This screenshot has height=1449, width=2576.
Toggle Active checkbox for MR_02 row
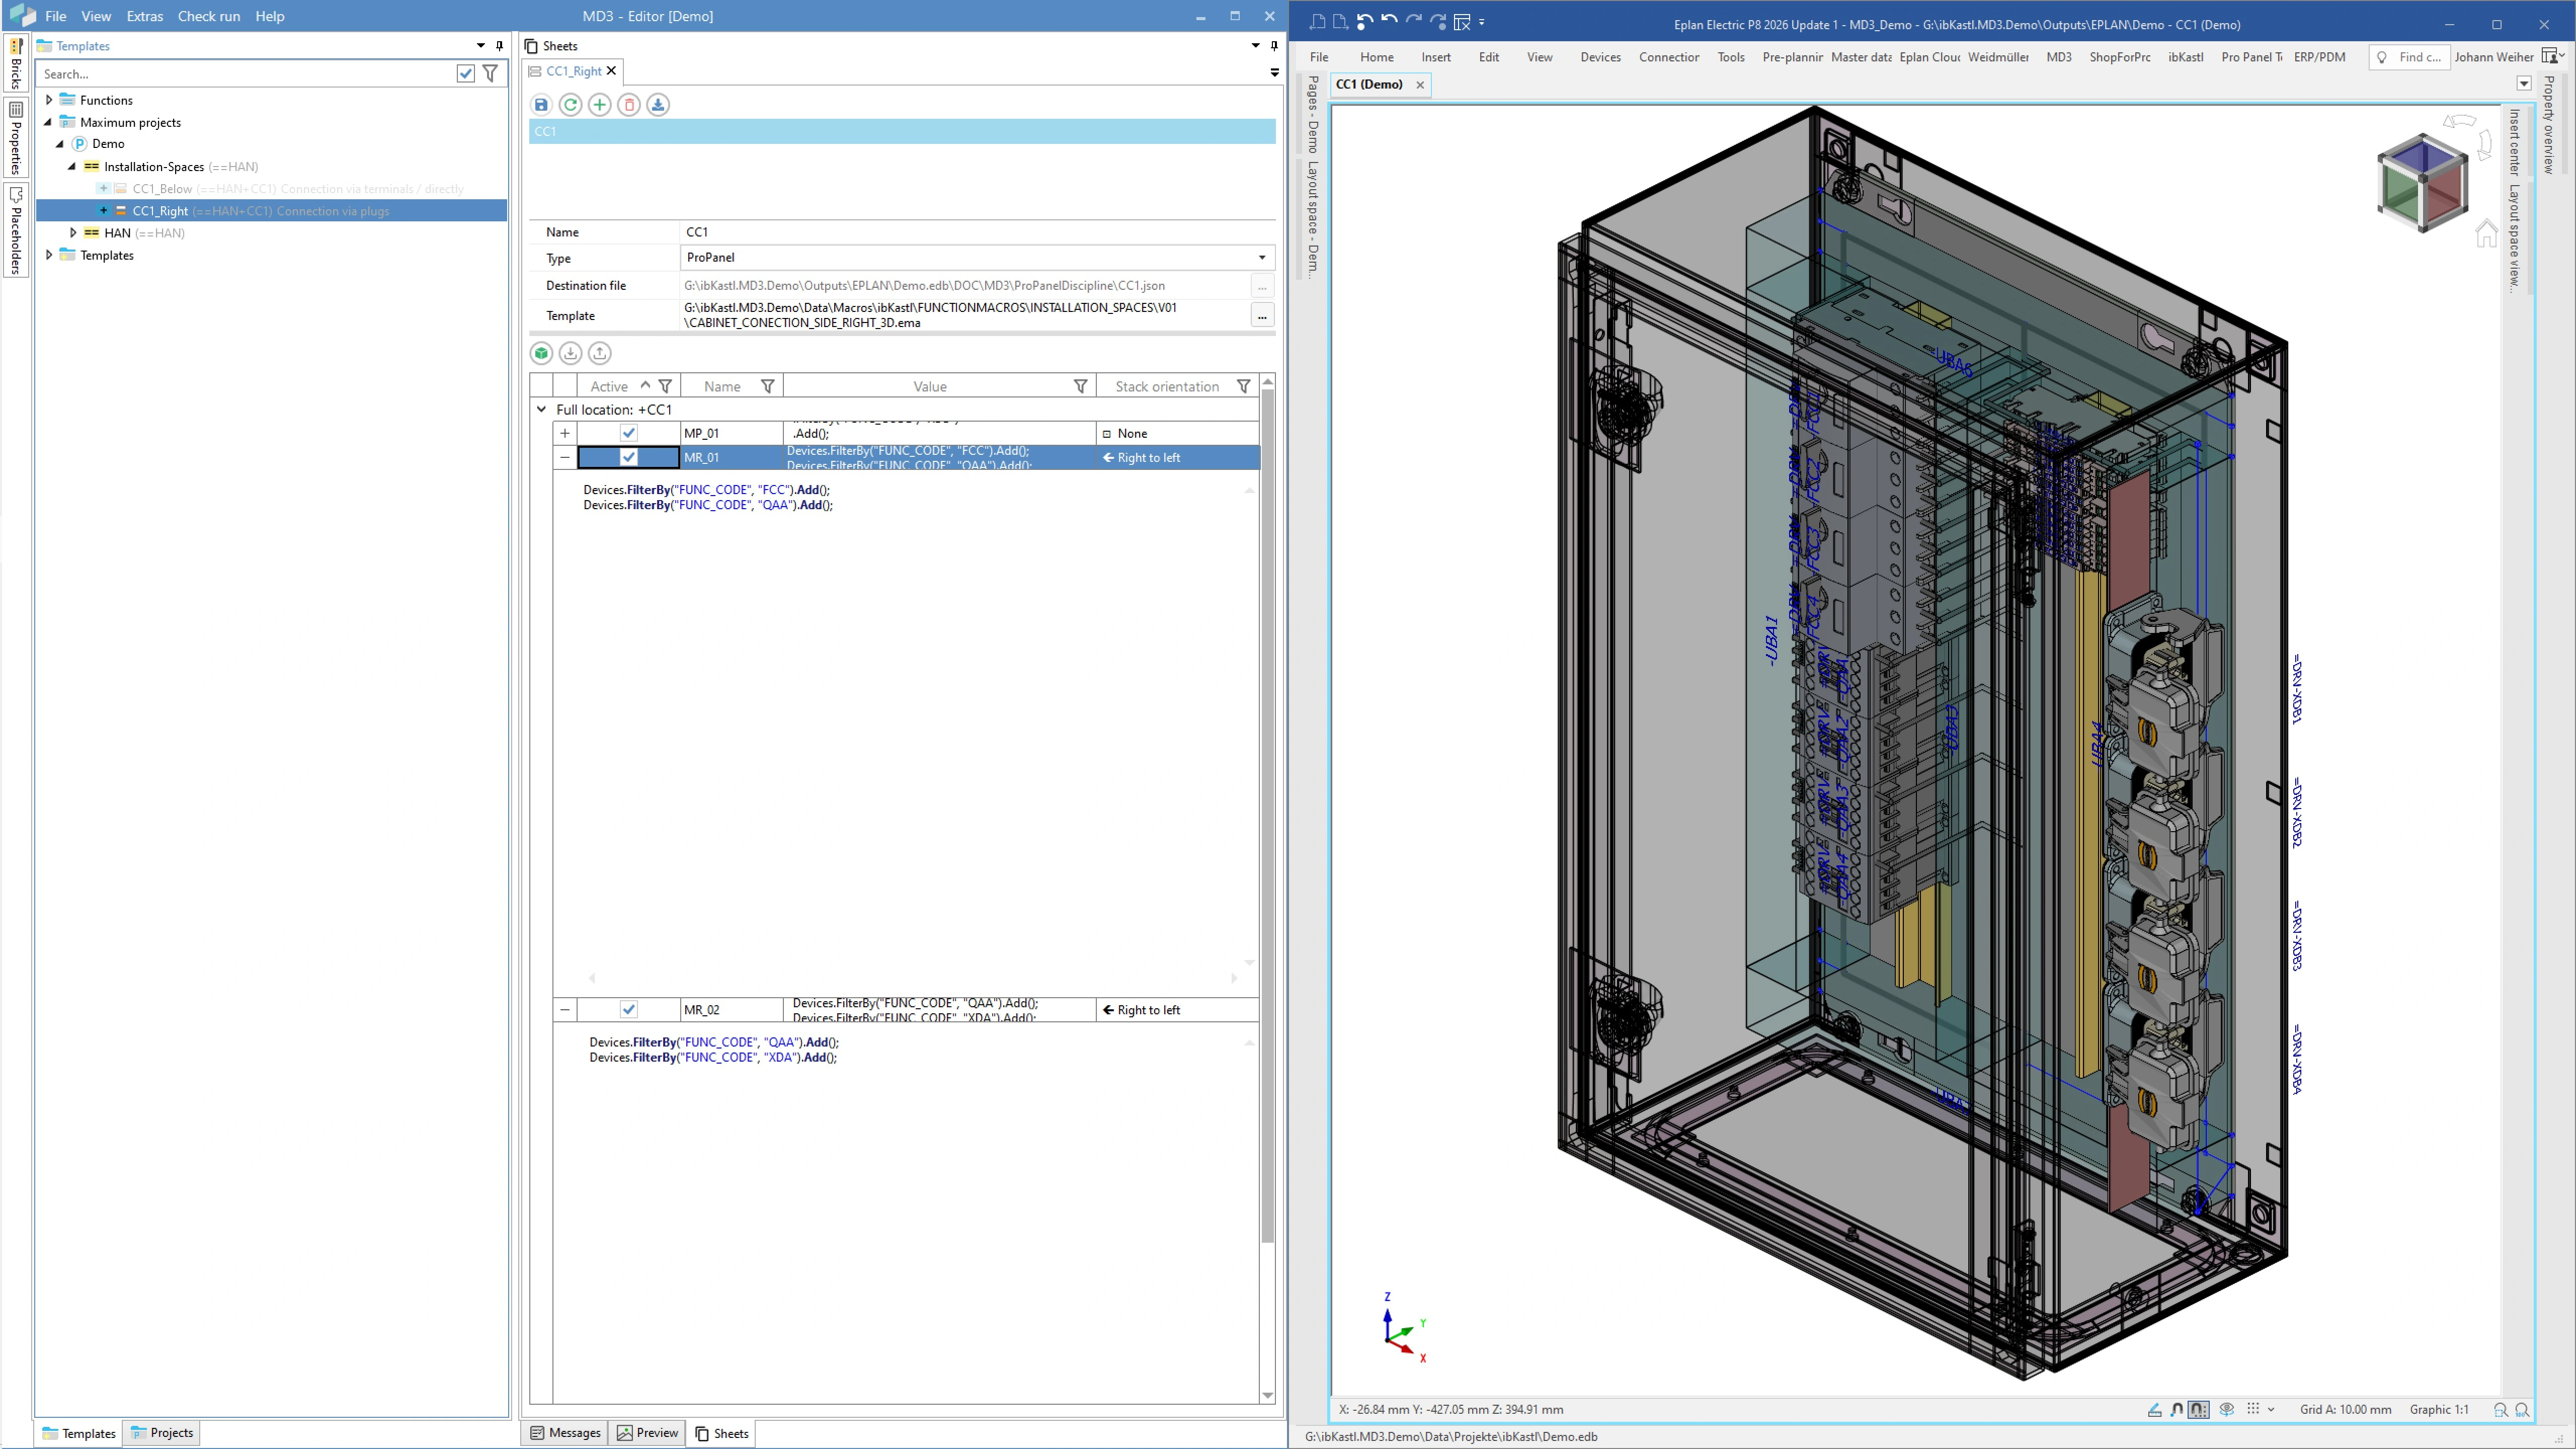(x=628, y=1010)
